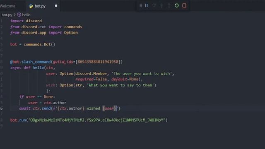
Task: Click the Step Out debug button
Action: (169, 5)
